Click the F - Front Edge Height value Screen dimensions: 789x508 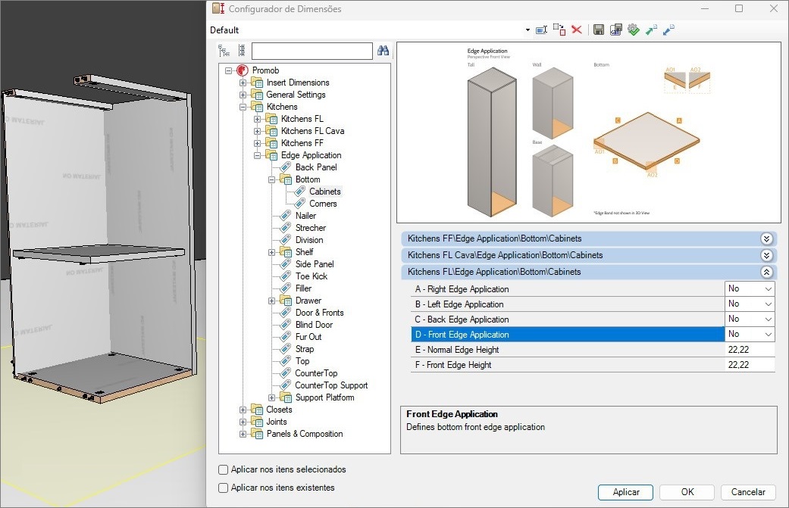[750, 365]
